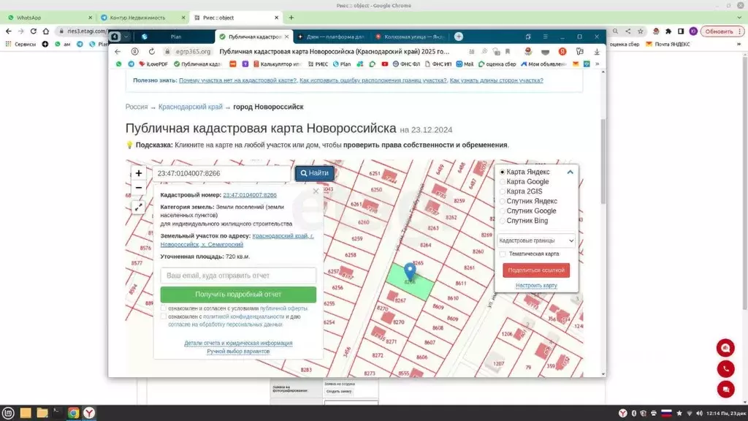Show more Chrome bookmarks chevron
The height and width of the screenshot is (421, 748).
point(739,44)
